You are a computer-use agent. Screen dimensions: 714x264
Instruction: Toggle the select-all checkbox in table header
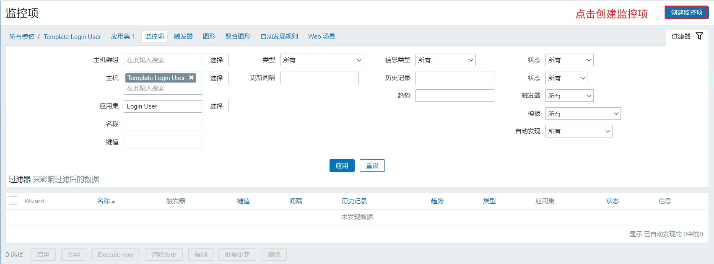pos(13,200)
